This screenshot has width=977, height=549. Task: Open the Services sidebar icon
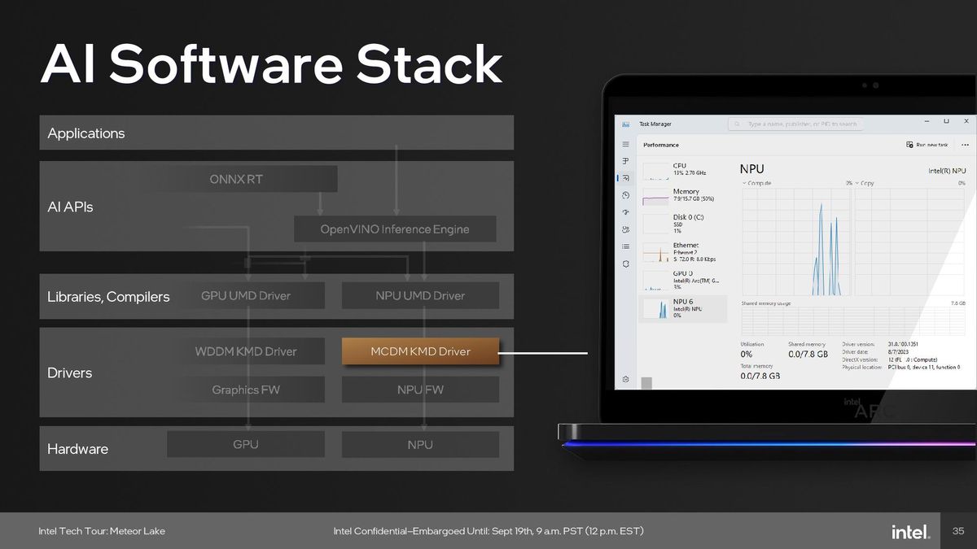point(625,264)
